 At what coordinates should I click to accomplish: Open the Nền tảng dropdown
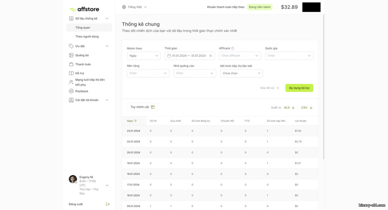coord(148,73)
